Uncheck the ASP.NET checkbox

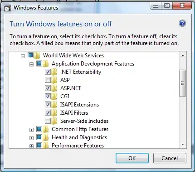[48, 88]
